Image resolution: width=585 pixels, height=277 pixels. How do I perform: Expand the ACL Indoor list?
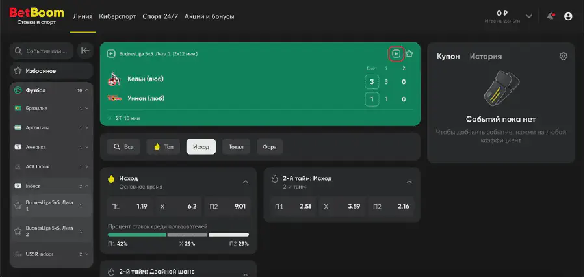point(86,166)
